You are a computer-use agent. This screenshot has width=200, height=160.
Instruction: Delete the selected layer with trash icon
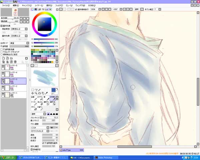(15, 62)
